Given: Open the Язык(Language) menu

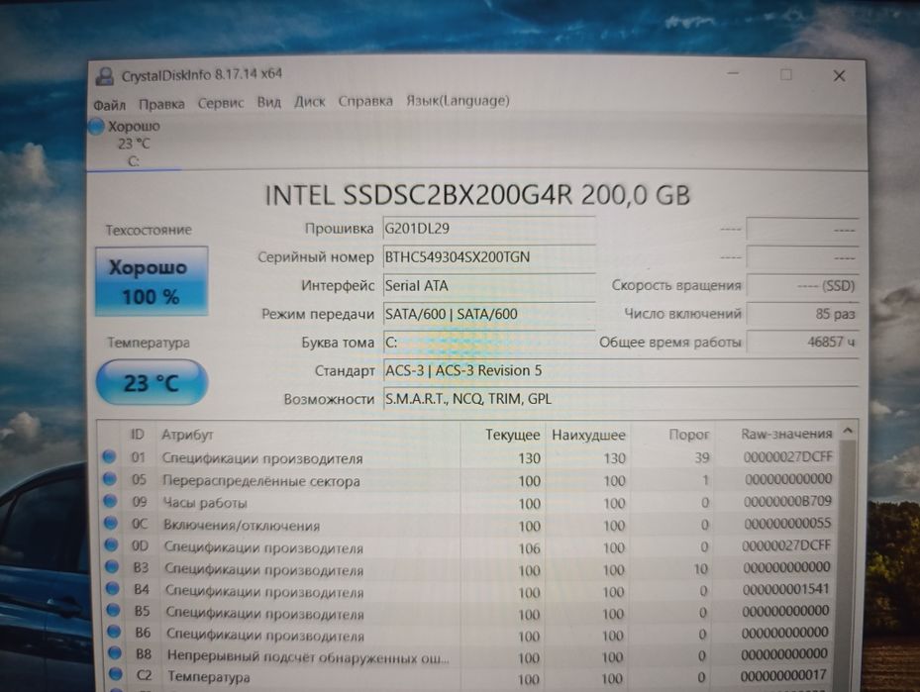Looking at the screenshot, I should 458,100.
